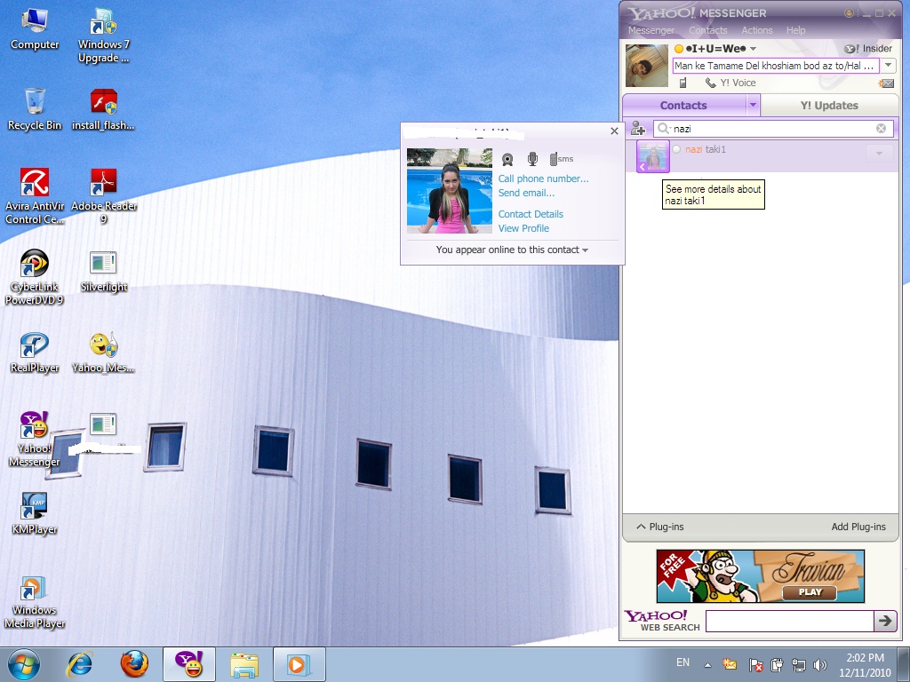Launch Firefox from the taskbar
910x682 pixels.
[134, 664]
